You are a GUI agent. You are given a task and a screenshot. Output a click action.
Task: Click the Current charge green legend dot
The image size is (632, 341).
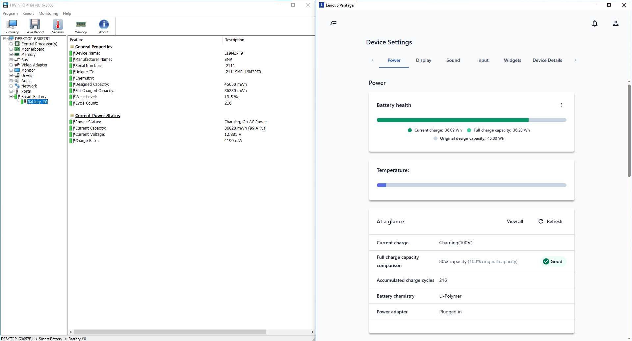(x=409, y=130)
